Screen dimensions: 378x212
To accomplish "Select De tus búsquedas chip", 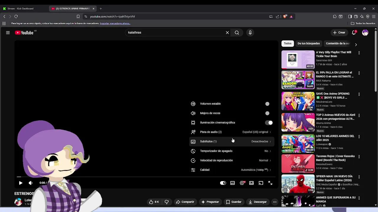I will [309, 44].
